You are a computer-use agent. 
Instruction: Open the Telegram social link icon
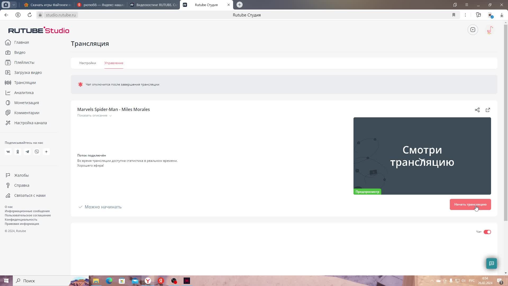click(27, 152)
